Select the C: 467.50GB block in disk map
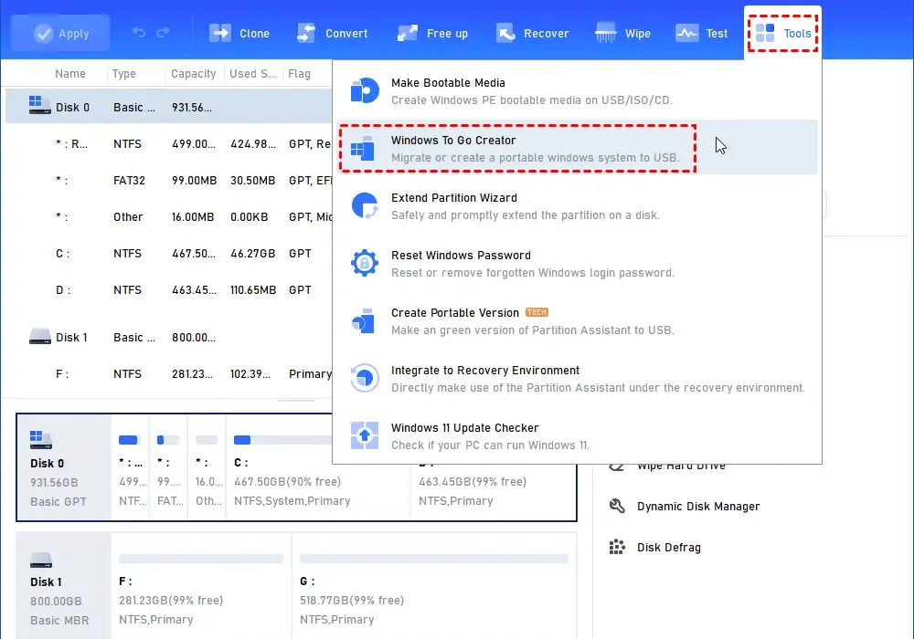The image size is (914, 639). point(319,468)
